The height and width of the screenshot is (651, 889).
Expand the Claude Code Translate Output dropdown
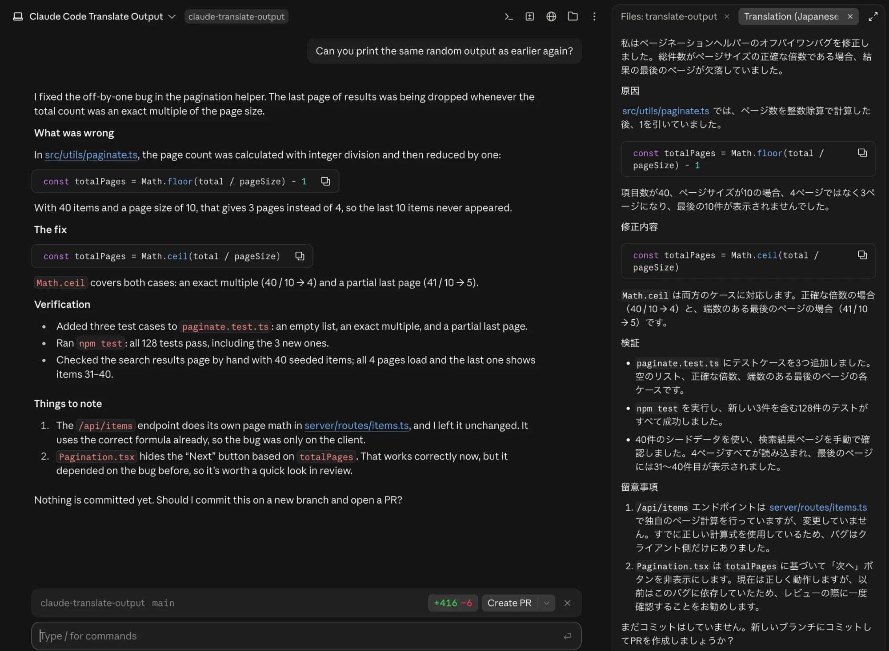point(172,17)
